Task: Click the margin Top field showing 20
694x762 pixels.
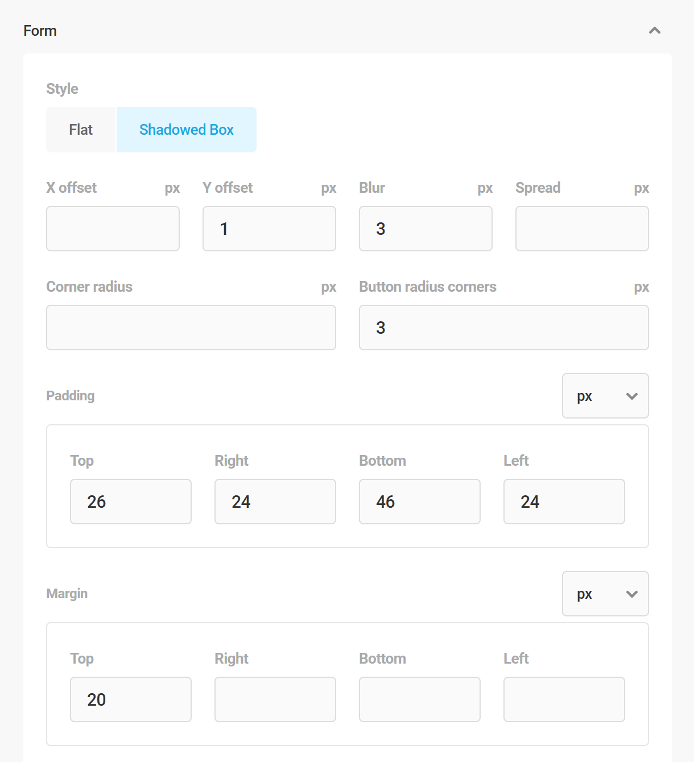Action: click(x=130, y=699)
